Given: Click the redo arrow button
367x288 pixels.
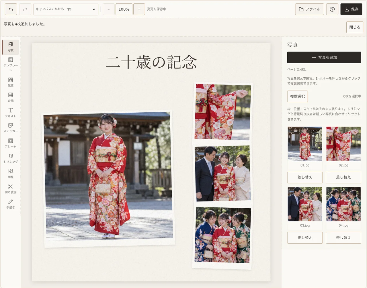Looking at the screenshot, I should (x=25, y=9).
